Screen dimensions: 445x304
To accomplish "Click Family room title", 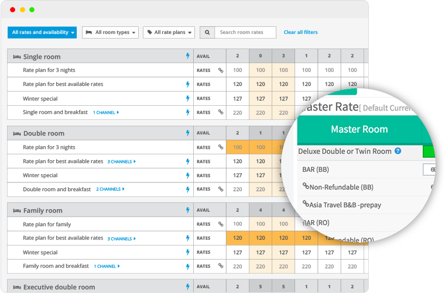I will [x=43, y=210].
